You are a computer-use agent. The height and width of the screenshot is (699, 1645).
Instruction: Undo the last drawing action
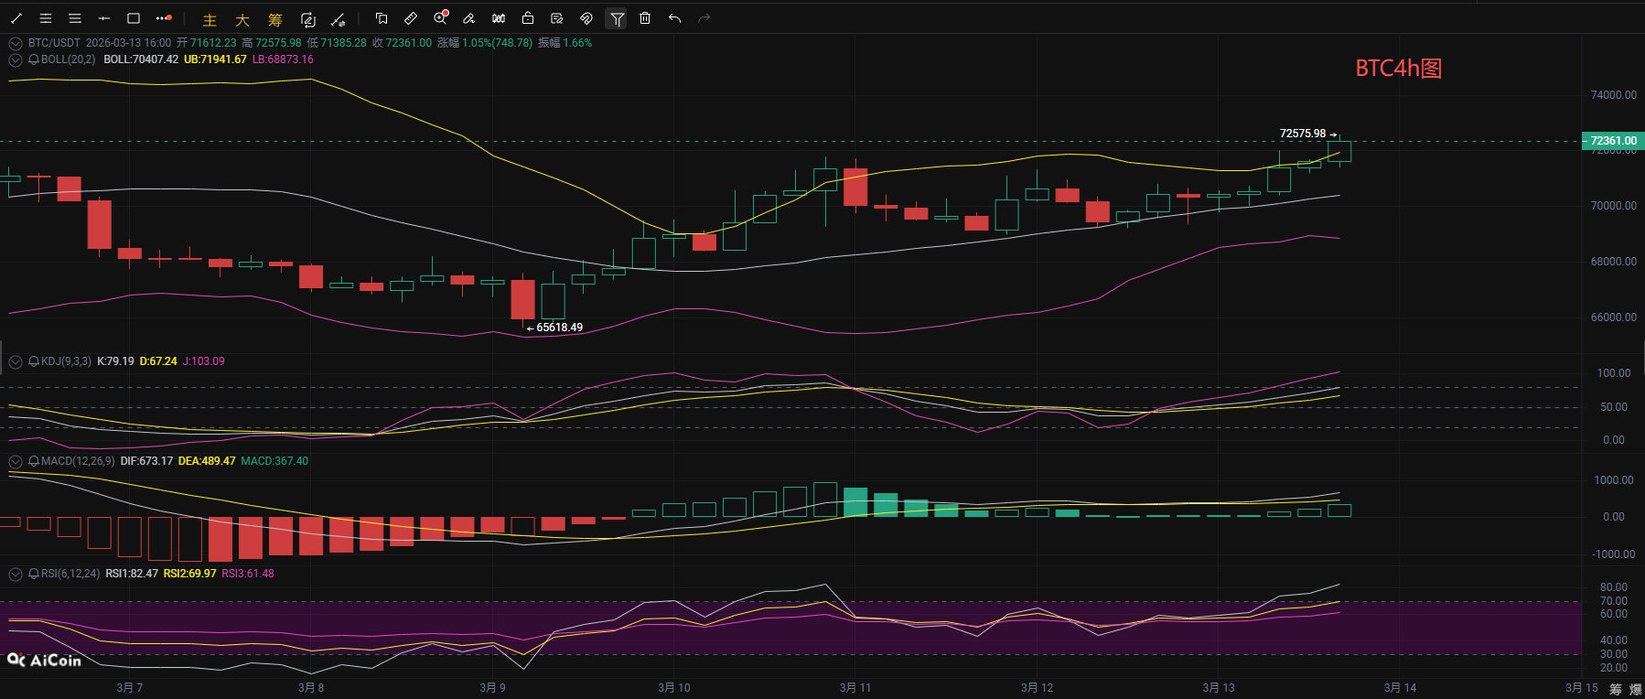coord(674,18)
